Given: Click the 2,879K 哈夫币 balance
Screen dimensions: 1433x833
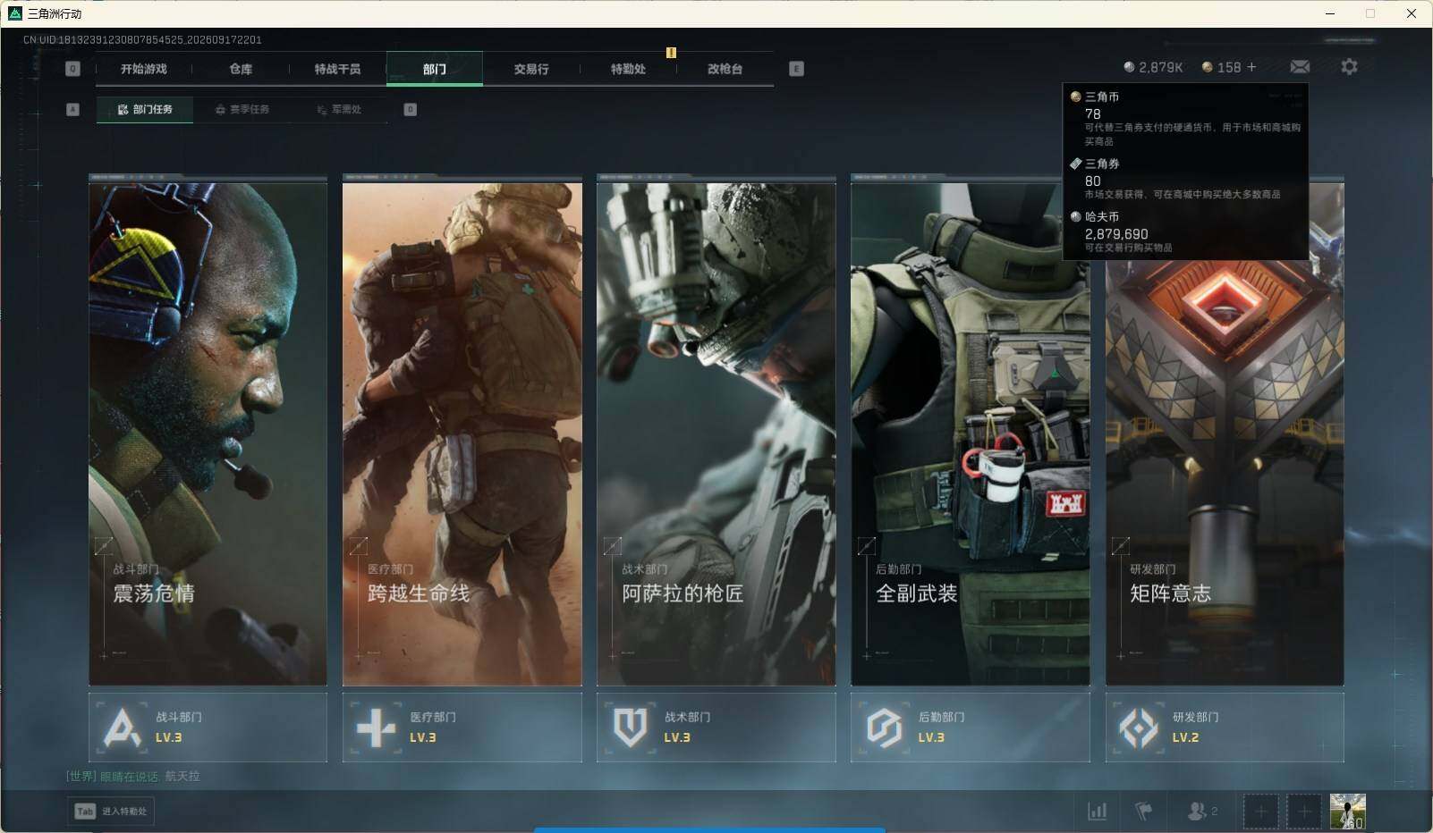Looking at the screenshot, I should tap(1153, 67).
